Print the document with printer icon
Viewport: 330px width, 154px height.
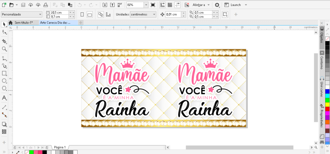tap(46, 5)
